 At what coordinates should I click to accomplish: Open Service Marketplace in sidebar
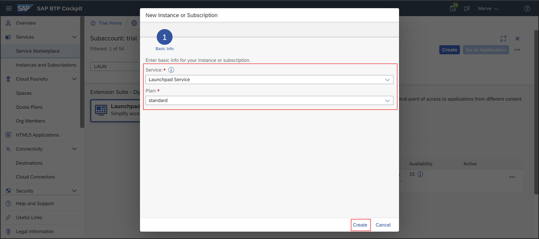[x=38, y=51]
